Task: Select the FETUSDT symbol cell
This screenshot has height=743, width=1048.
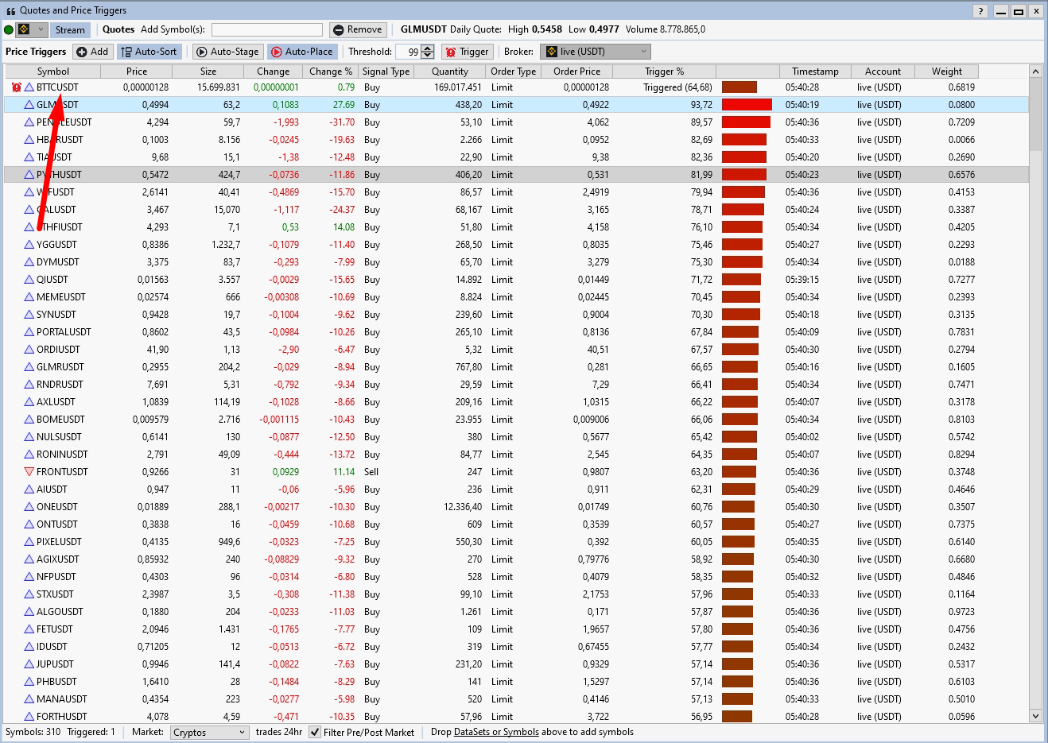Action: click(55, 629)
